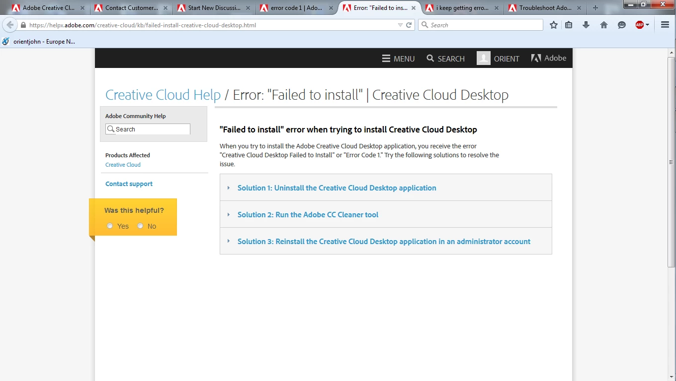Reload the page with the refresh icon
This screenshot has height=381, width=676.
pos(409,25)
